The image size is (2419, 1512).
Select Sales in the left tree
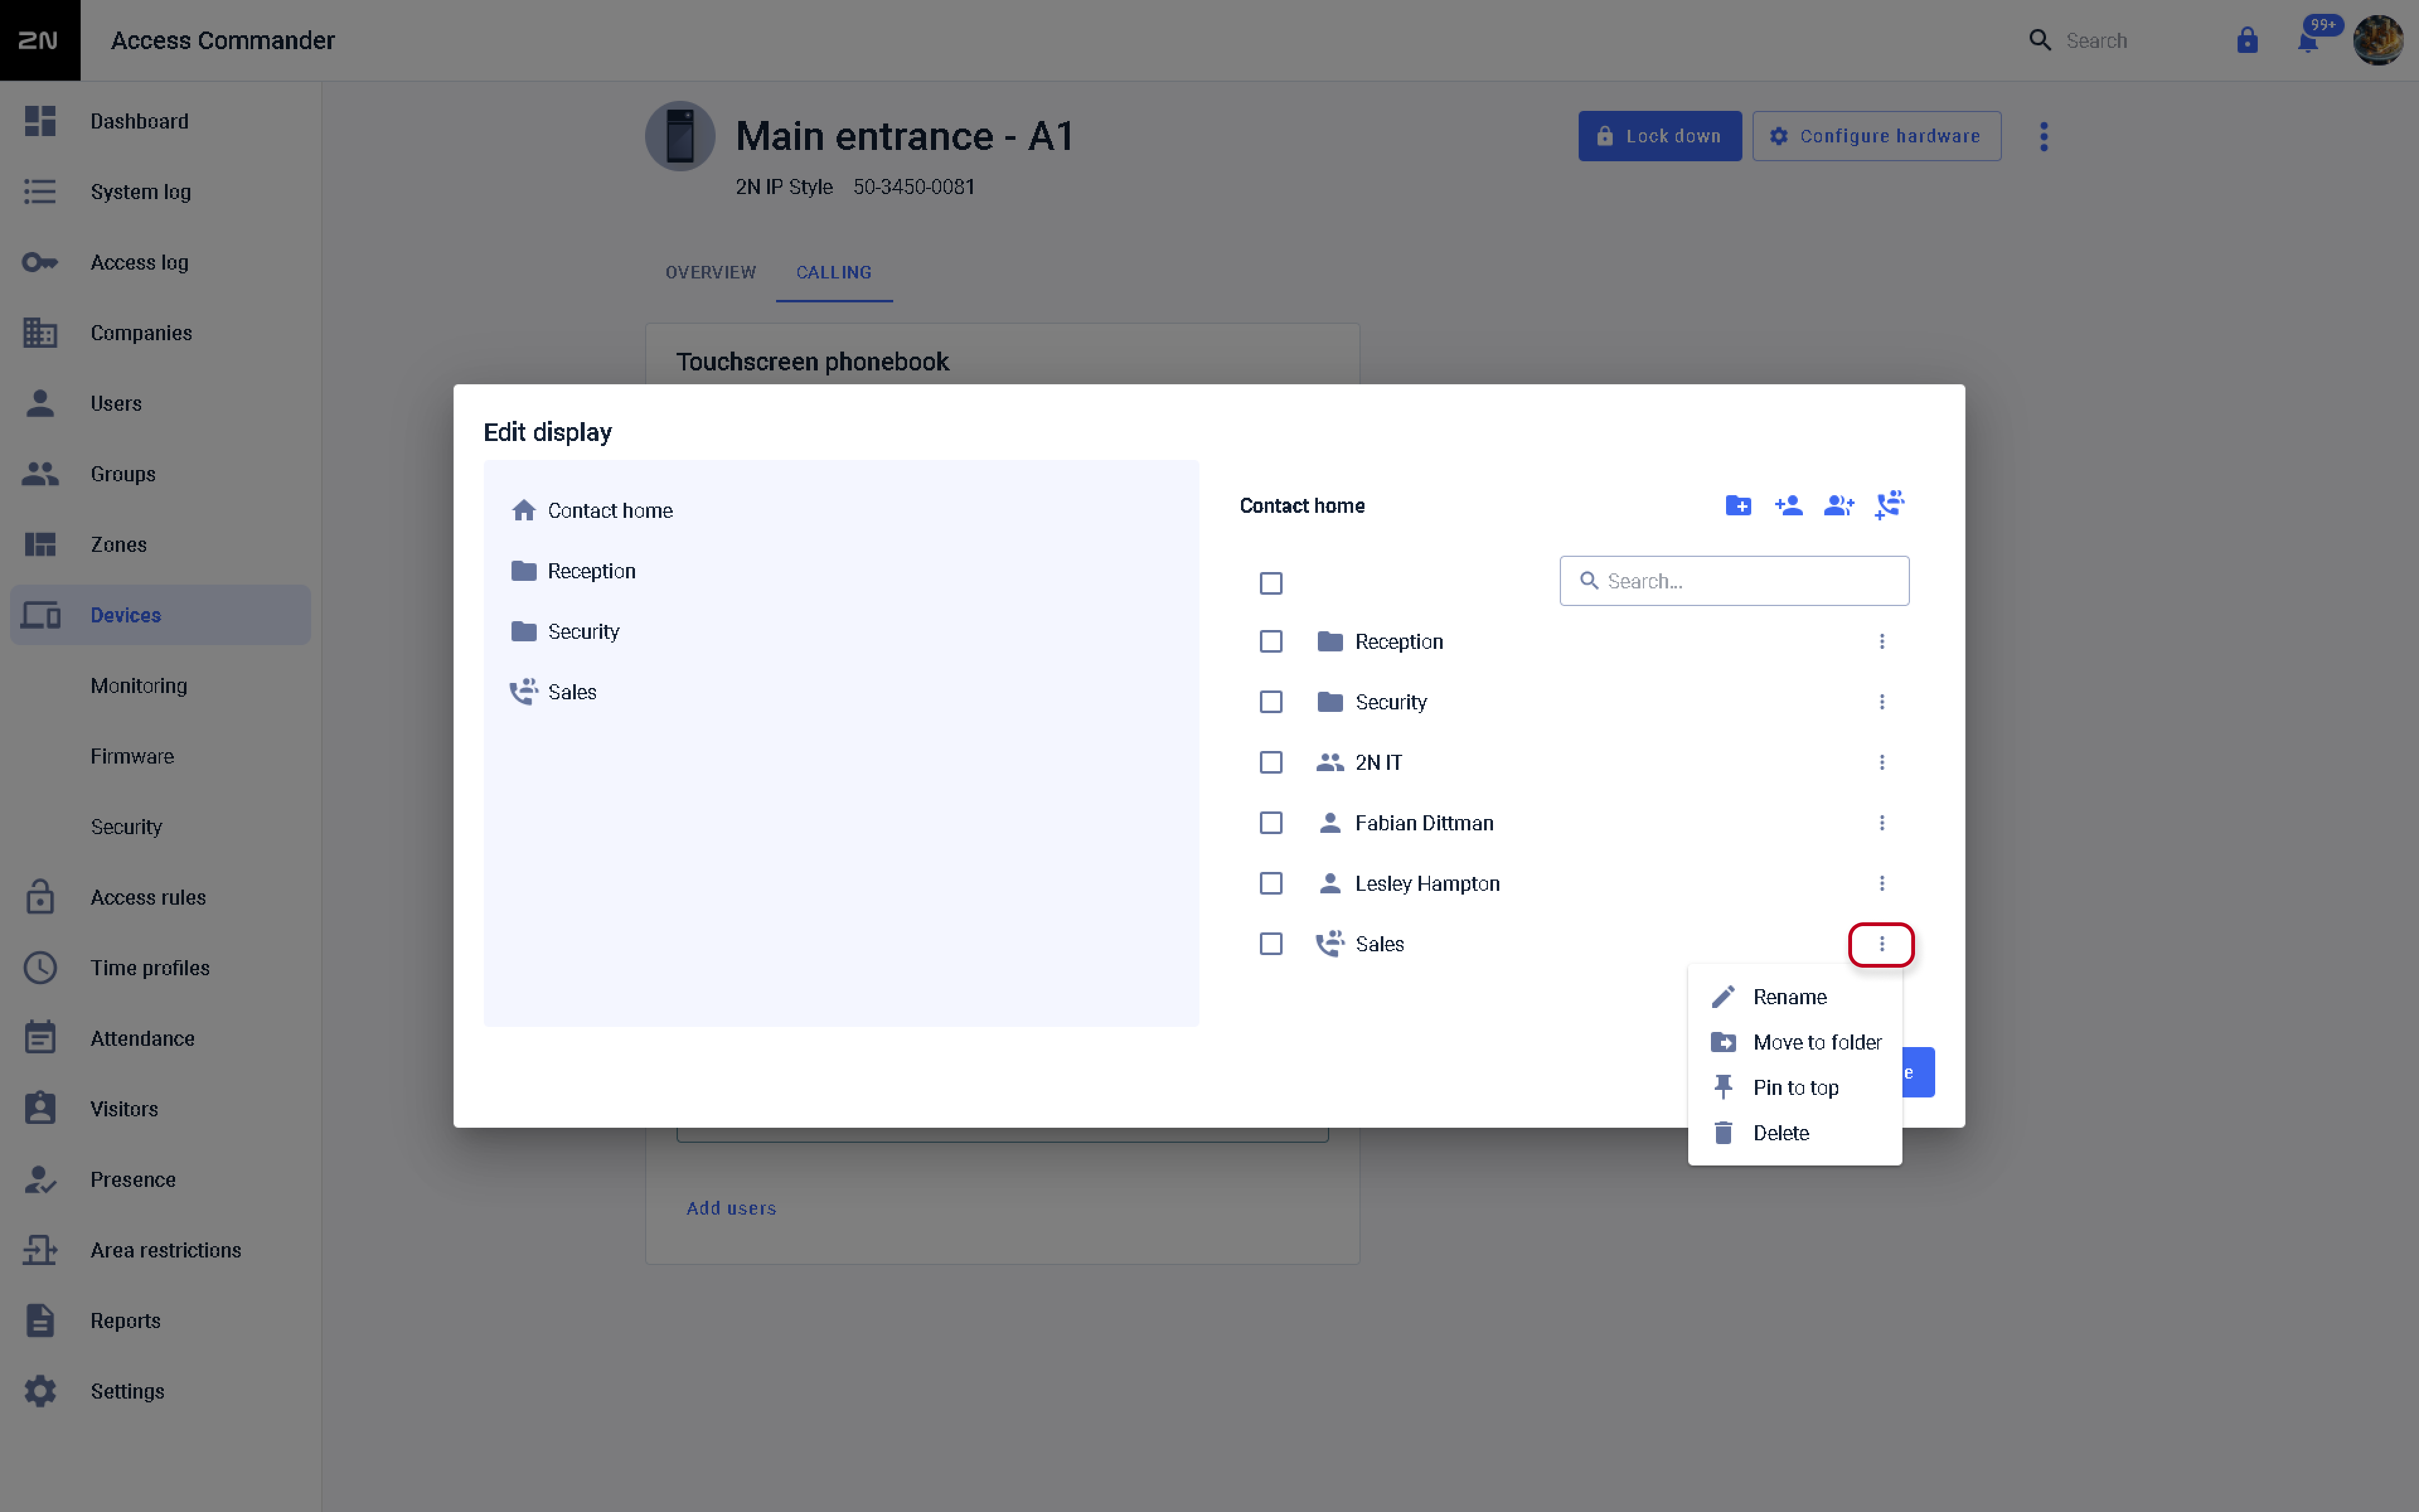(x=552, y=692)
